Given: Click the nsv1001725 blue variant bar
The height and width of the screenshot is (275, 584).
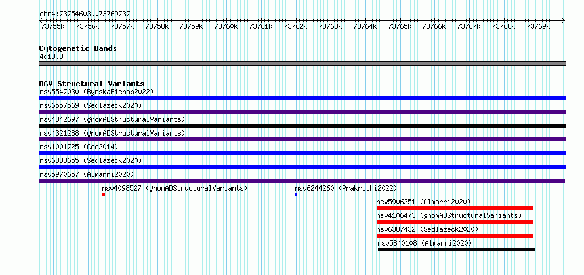Looking at the screenshot, I should pos(302,153).
